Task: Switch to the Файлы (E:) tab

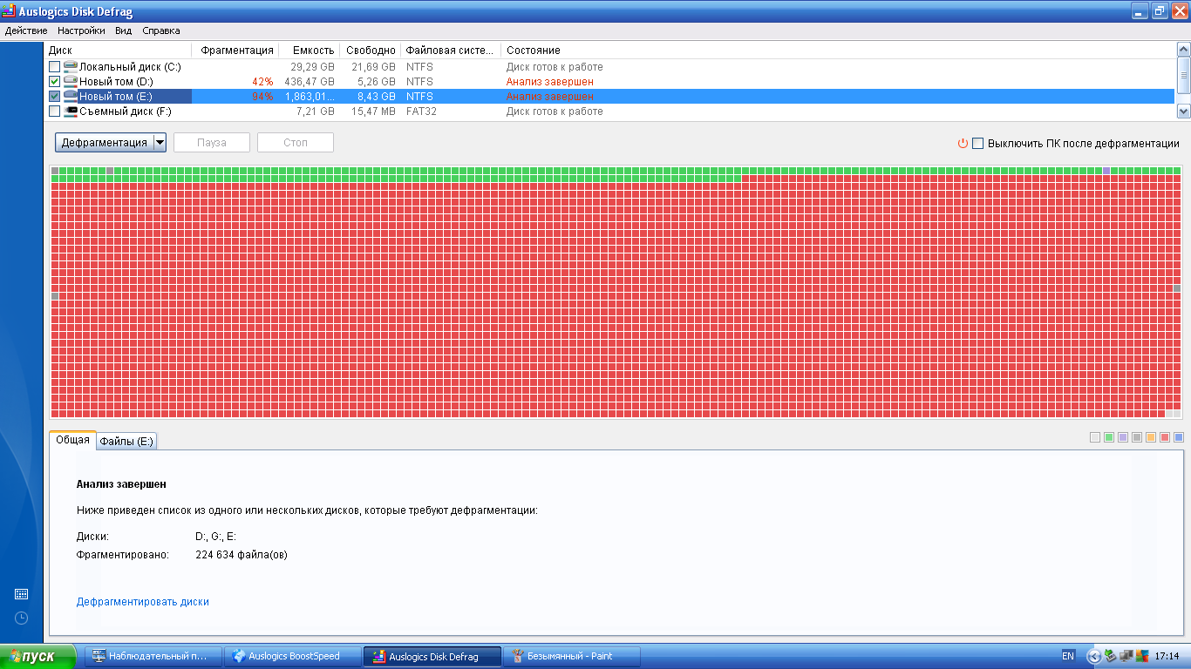Action: point(126,442)
